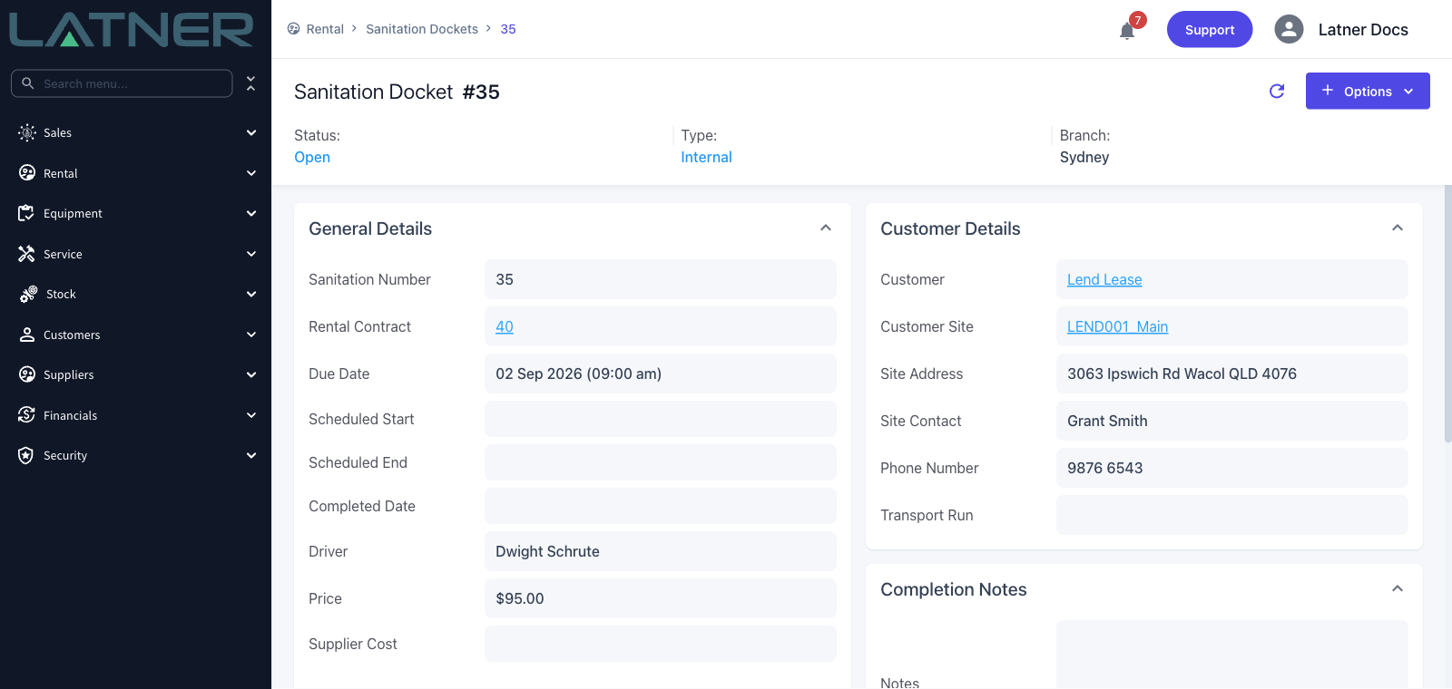Expand the Suppliers menu chevron
Viewport: 1452px width, 689px height.
click(x=251, y=374)
